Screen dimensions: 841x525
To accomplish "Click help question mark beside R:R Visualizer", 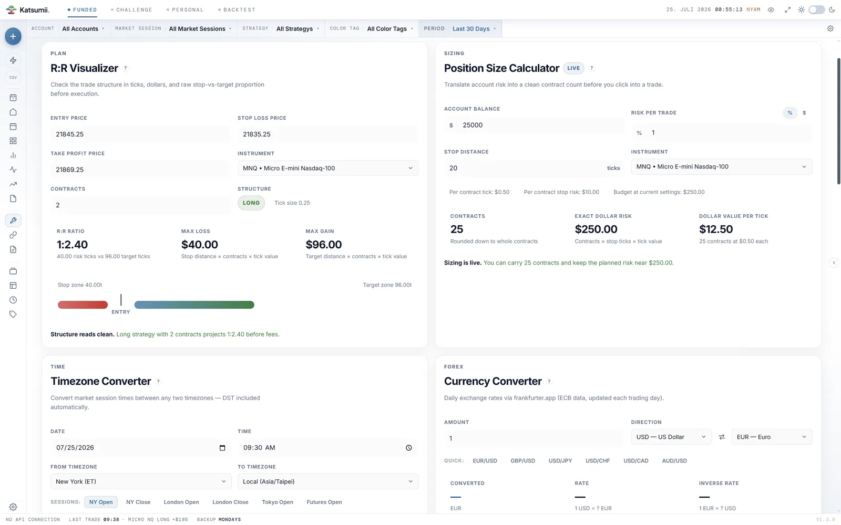I will (126, 68).
